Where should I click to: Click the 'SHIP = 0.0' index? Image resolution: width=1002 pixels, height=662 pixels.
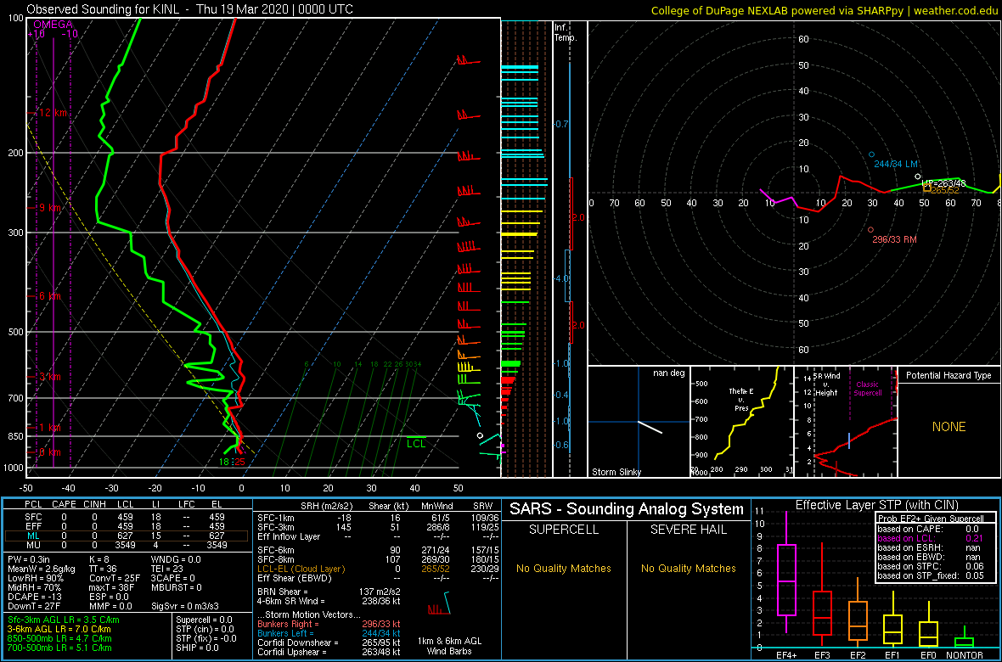click(197, 648)
